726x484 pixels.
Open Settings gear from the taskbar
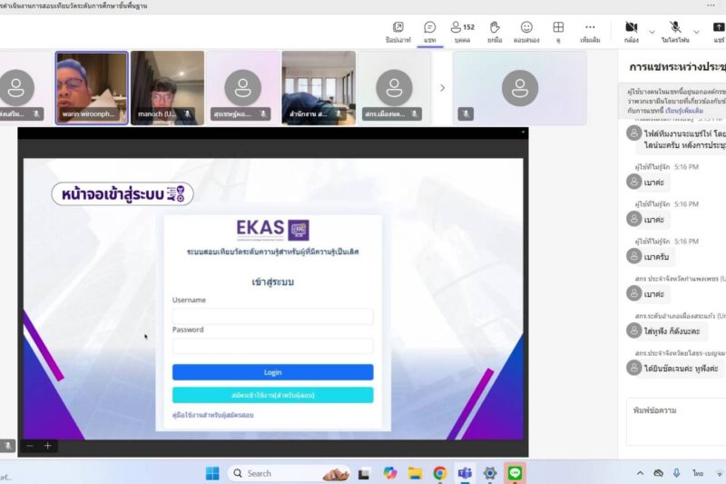tap(490, 473)
